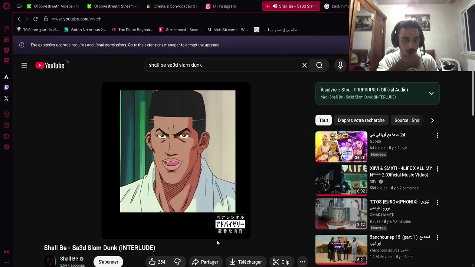Viewport: 475px width, 267px height.
Task: Click the padlock site info icon
Action: pyautogui.click(x=46, y=19)
